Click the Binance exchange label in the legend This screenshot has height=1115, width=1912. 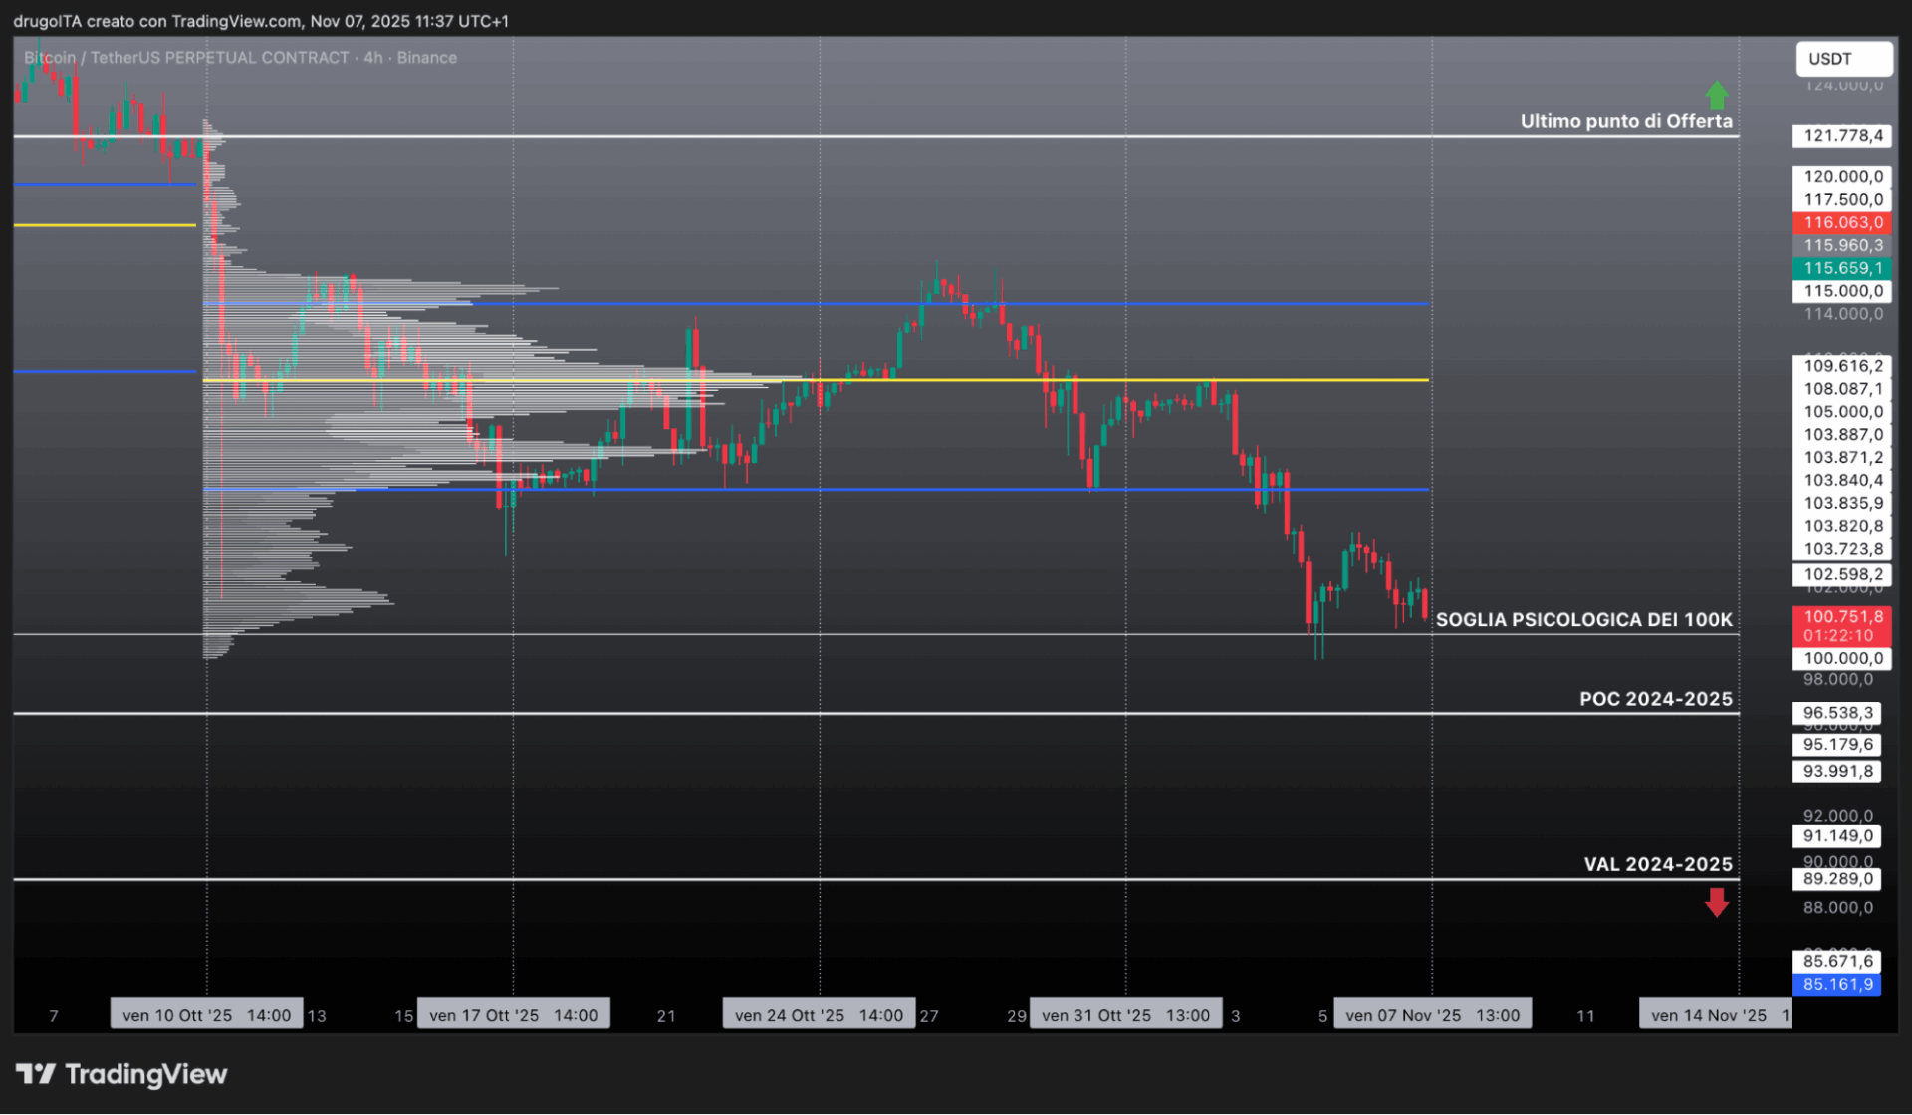click(x=428, y=57)
